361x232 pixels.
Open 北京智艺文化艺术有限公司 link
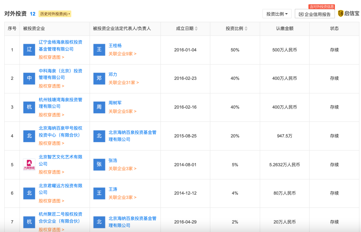point(60,160)
